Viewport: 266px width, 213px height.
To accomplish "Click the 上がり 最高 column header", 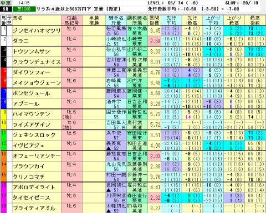I will [x=234, y=20].
